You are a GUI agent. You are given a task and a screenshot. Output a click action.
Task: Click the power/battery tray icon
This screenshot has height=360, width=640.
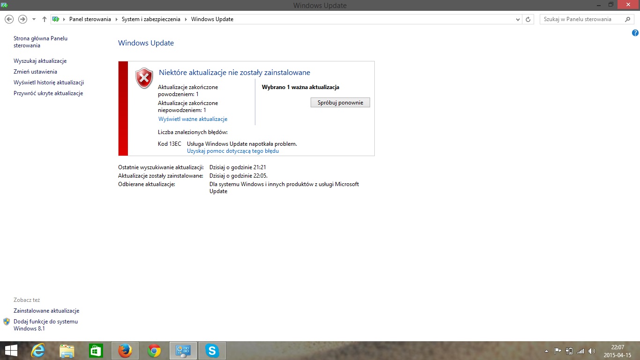click(569, 351)
